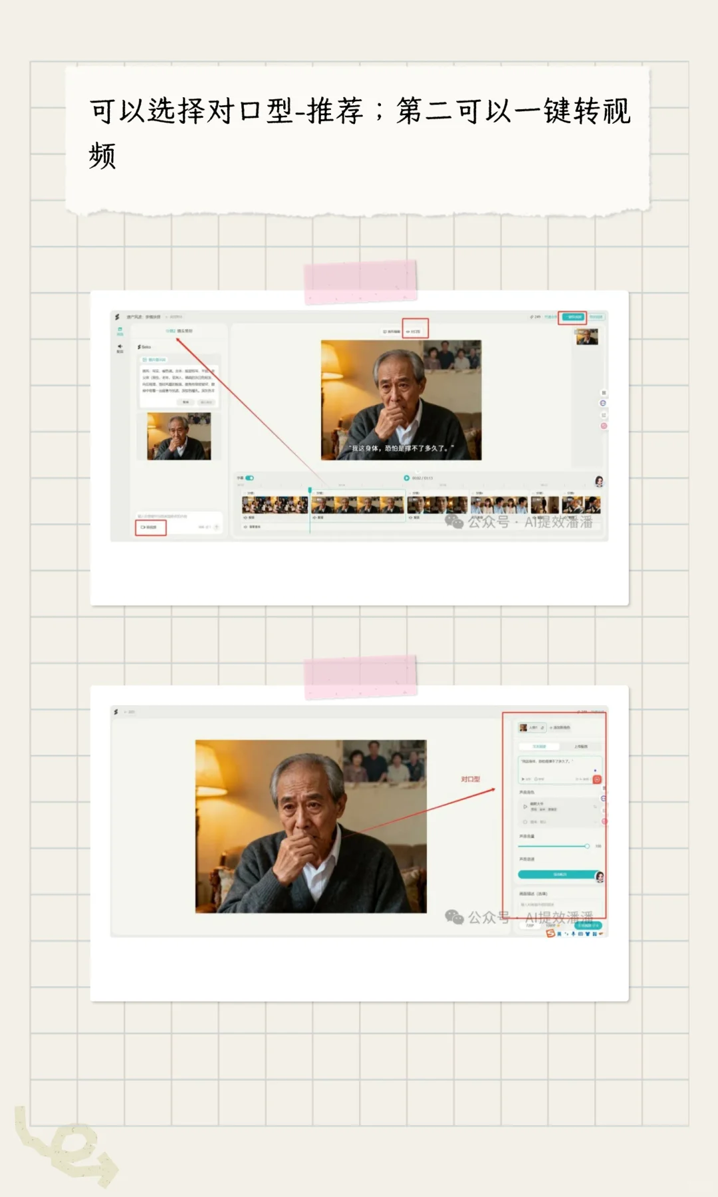
Task: Click the round send arrow in chat input
Action: click(x=217, y=527)
